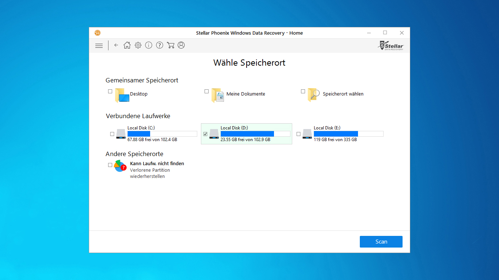Click '119 GB frei von 335 GB' text
Screen dimensions: 499x280
(335, 140)
